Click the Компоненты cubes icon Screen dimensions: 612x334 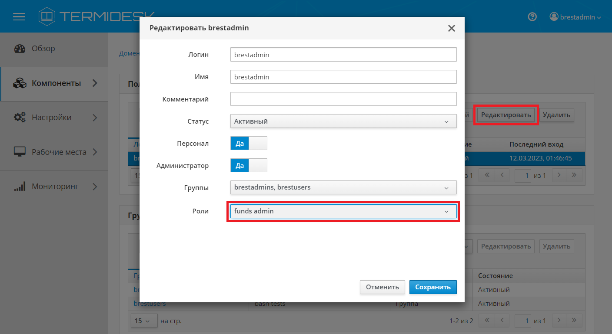(20, 83)
